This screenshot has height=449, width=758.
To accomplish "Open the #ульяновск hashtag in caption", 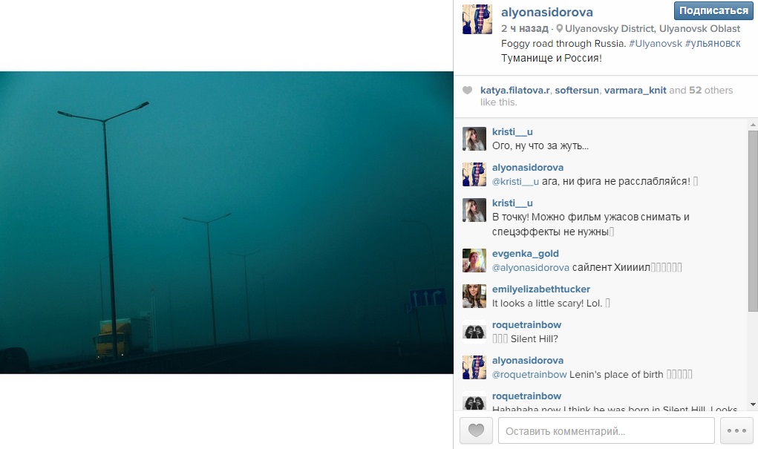I will click(x=712, y=44).
